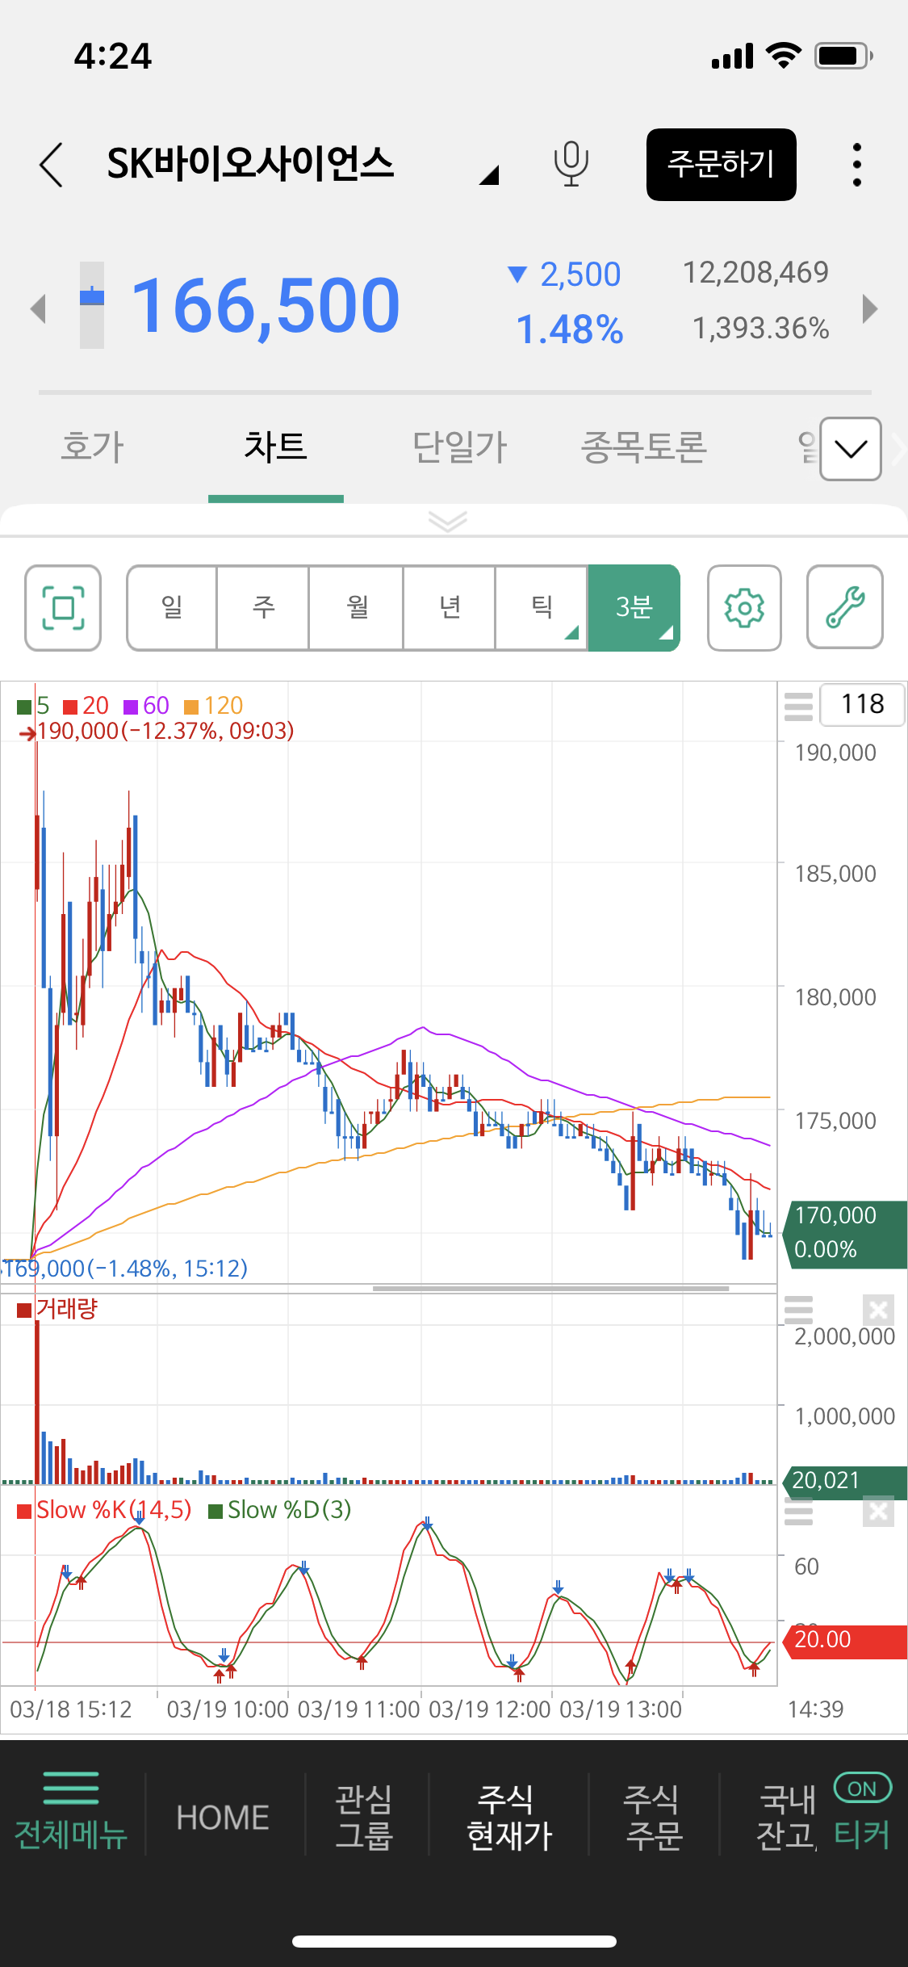
Task: Tap the price change 2,500 value
Action: [580, 275]
